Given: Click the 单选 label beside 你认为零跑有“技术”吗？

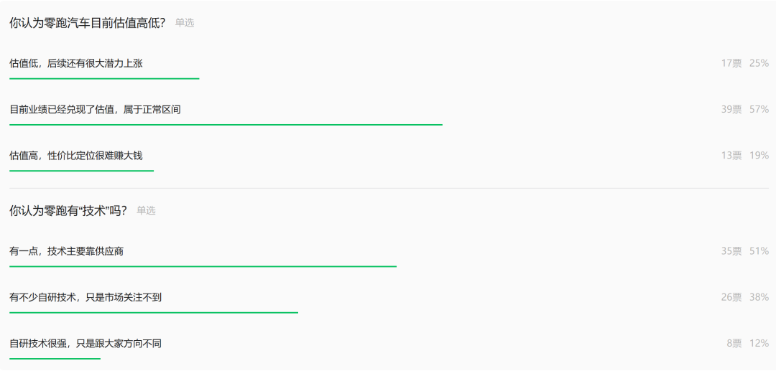Looking at the screenshot, I should pyautogui.click(x=146, y=211).
